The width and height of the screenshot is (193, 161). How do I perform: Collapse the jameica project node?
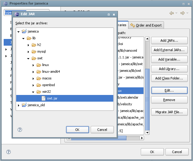(x=18, y=32)
